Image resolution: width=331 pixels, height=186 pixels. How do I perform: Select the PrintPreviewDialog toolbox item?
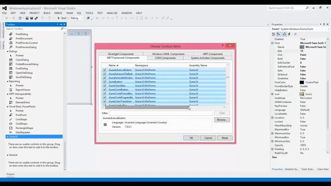[26, 47]
